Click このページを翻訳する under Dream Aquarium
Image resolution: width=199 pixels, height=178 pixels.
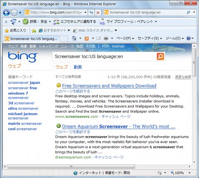73,132
